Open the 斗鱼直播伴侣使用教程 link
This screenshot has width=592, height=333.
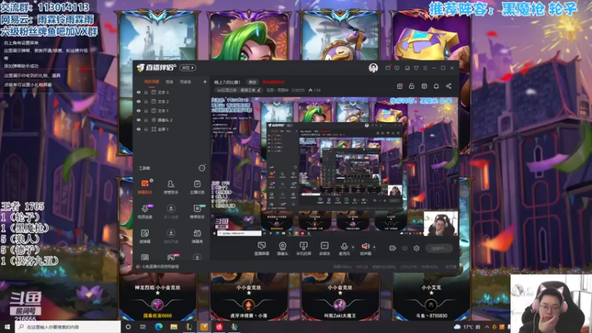pos(161,266)
